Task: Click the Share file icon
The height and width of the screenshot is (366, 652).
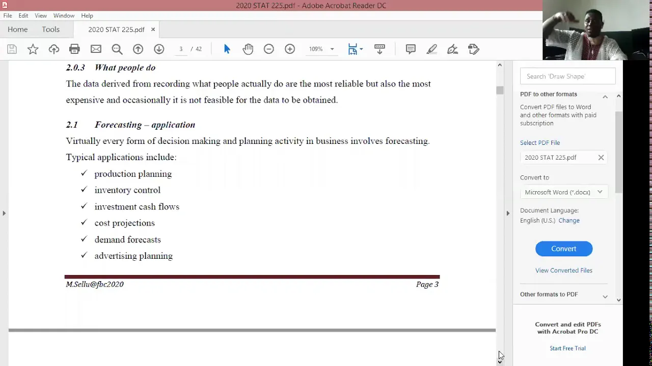Action: [x=474, y=49]
